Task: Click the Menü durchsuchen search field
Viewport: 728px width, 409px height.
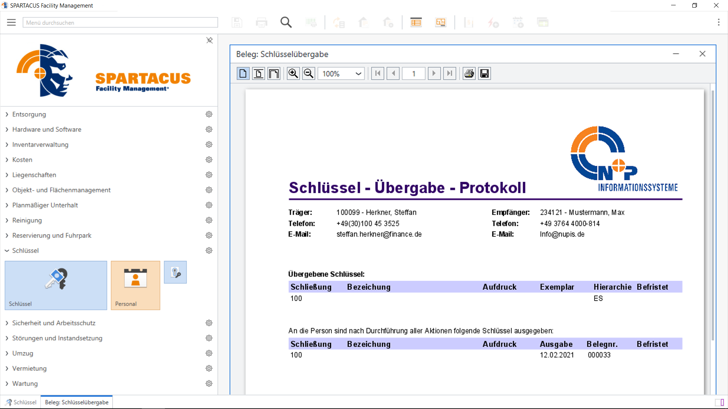Action: click(120, 23)
